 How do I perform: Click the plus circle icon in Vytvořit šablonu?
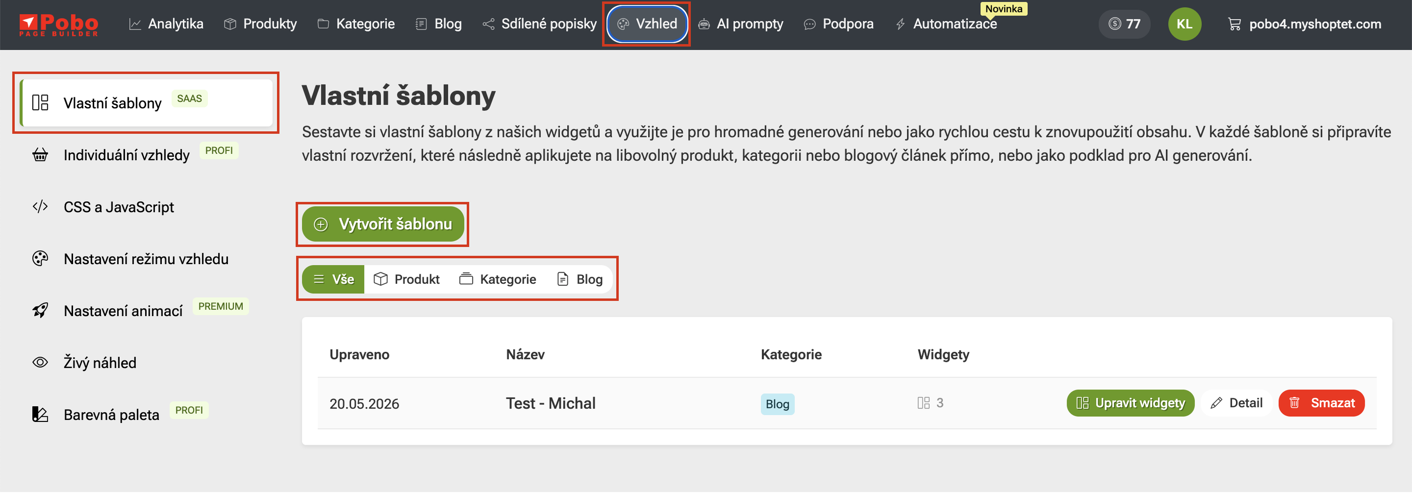(321, 224)
